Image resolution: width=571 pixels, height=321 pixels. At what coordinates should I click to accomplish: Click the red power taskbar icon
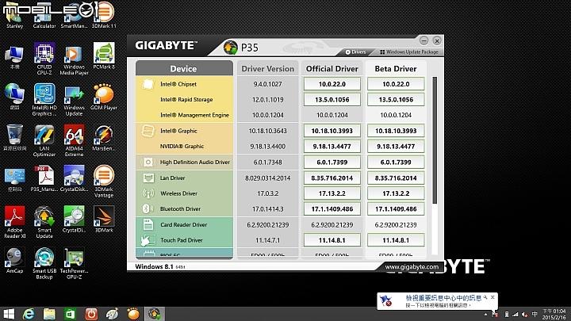click(91, 314)
